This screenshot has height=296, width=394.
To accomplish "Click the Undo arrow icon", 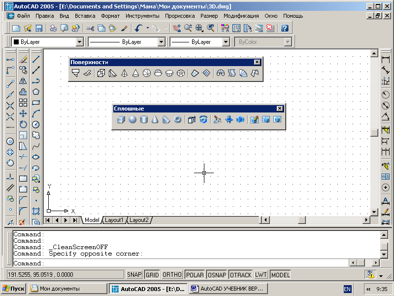I will tap(138, 28).
